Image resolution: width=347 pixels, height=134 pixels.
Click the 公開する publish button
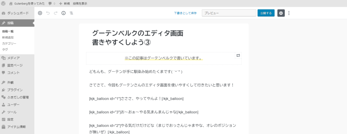pyautogui.click(x=266, y=13)
